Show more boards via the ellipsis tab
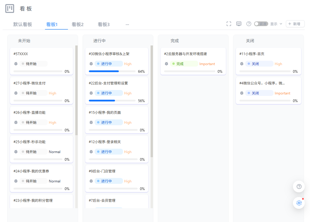 click(127, 24)
